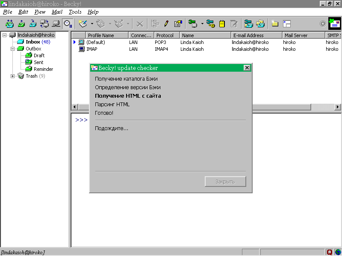Click the 'Парсинг HTML' step text
Viewport: 342px width, 256px height.
(x=112, y=105)
